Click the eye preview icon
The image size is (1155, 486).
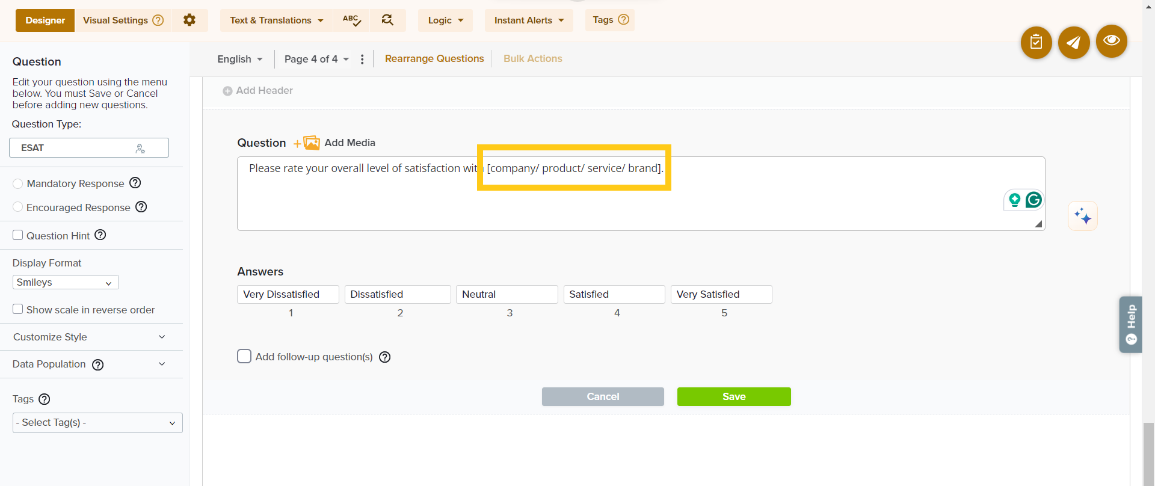point(1111,41)
